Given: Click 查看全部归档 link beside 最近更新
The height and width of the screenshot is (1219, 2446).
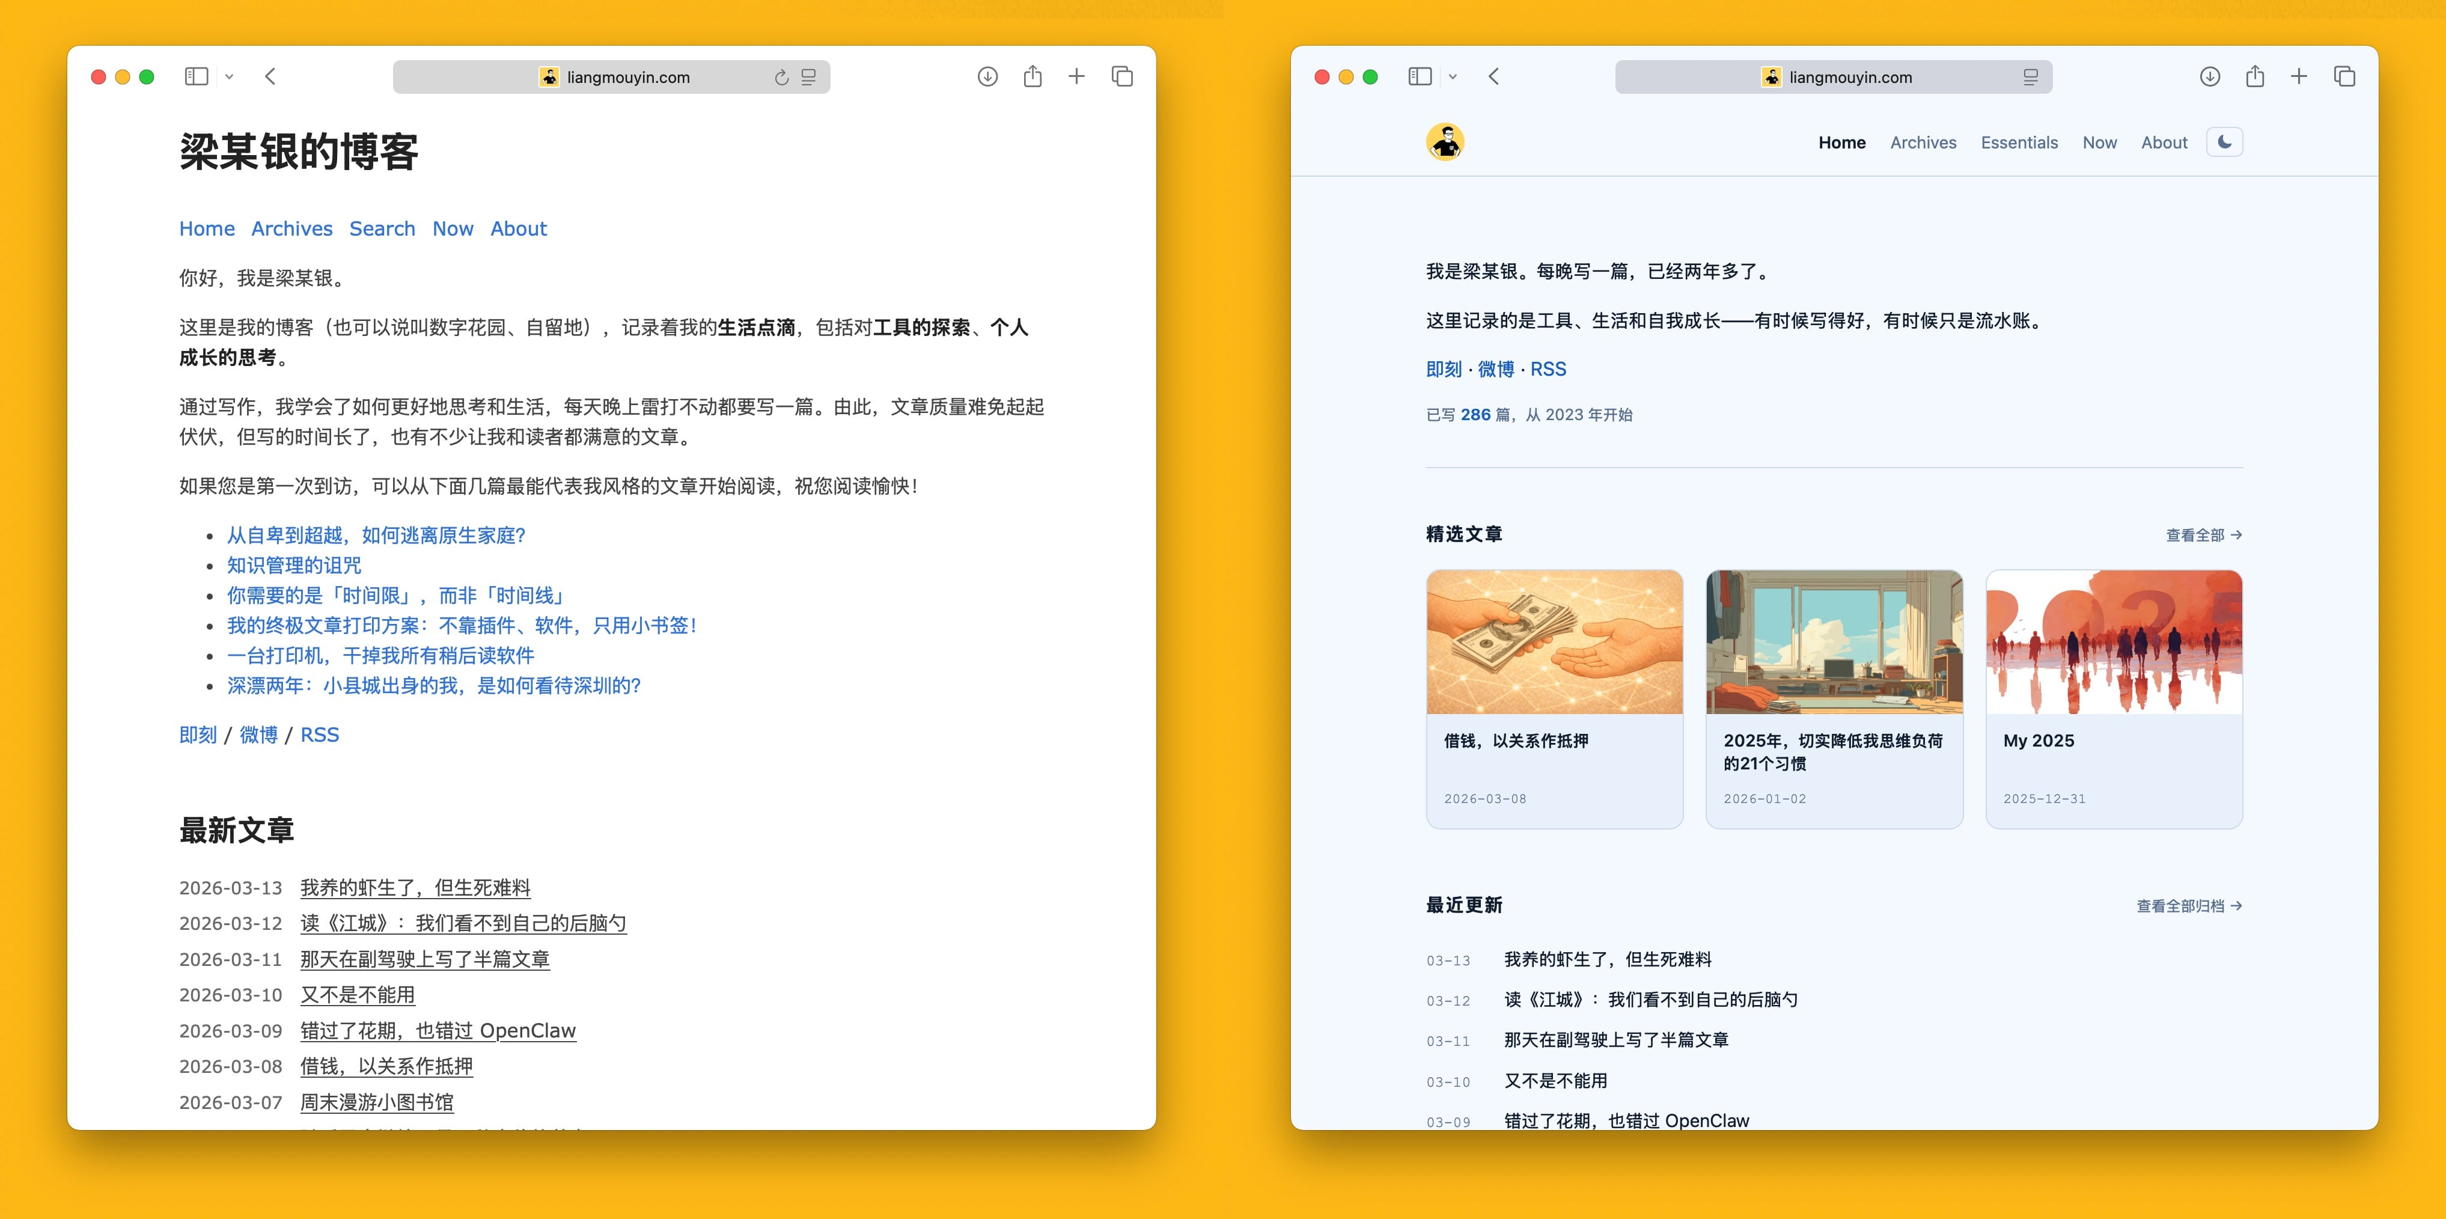Looking at the screenshot, I should pos(2189,906).
